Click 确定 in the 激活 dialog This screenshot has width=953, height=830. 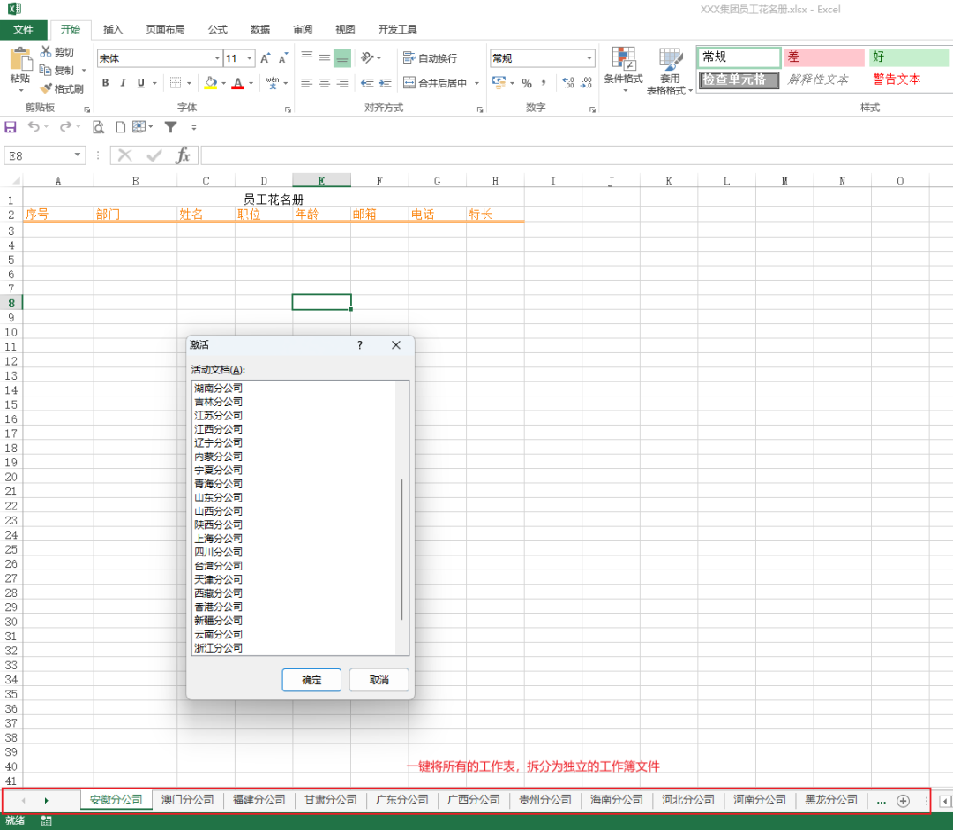pyautogui.click(x=311, y=680)
